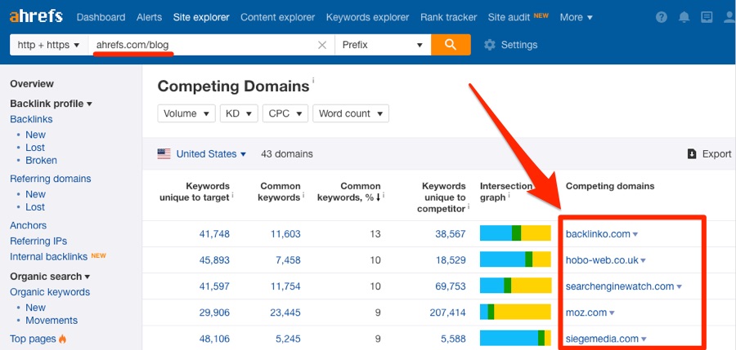The width and height of the screenshot is (736, 350).
Task: Open Broken backlinks in sidebar
Action: 42,160
